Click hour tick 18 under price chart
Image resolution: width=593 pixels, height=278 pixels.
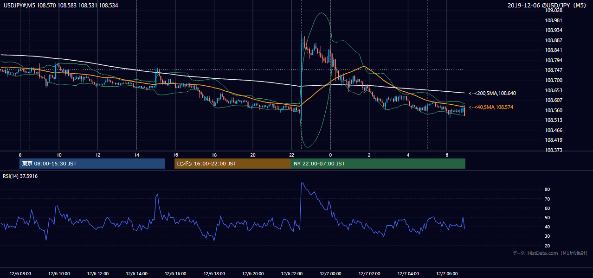coord(214,155)
